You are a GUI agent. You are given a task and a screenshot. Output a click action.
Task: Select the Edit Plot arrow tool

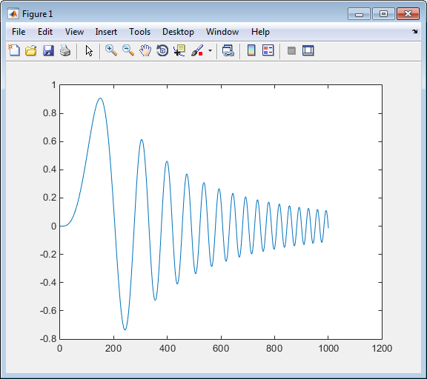89,51
